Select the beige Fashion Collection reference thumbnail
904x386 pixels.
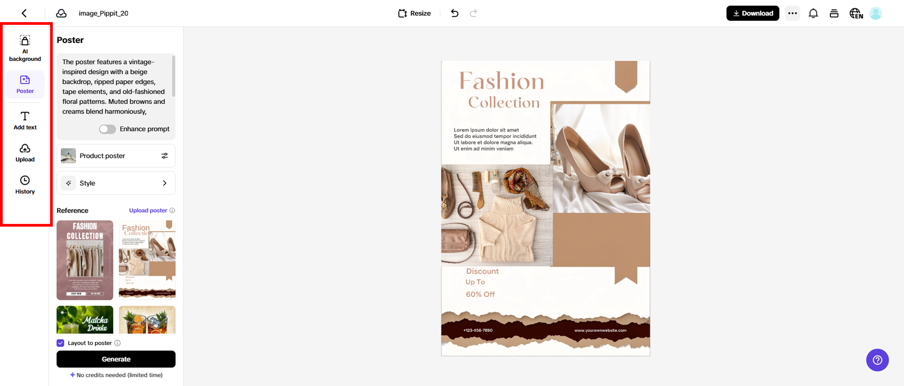[147, 260]
